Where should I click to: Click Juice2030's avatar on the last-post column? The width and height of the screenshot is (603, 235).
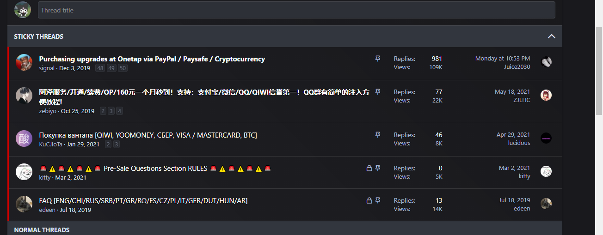(x=546, y=62)
